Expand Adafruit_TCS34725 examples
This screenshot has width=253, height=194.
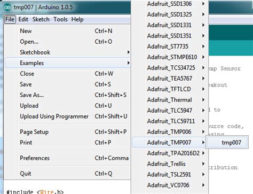(x=170, y=68)
